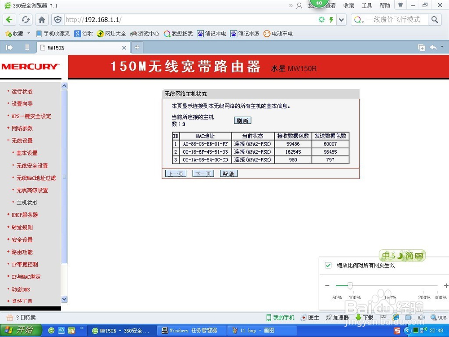The width and height of the screenshot is (449, 337).
Task: Open 加速器 in status bar
Action: click(x=337, y=318)
